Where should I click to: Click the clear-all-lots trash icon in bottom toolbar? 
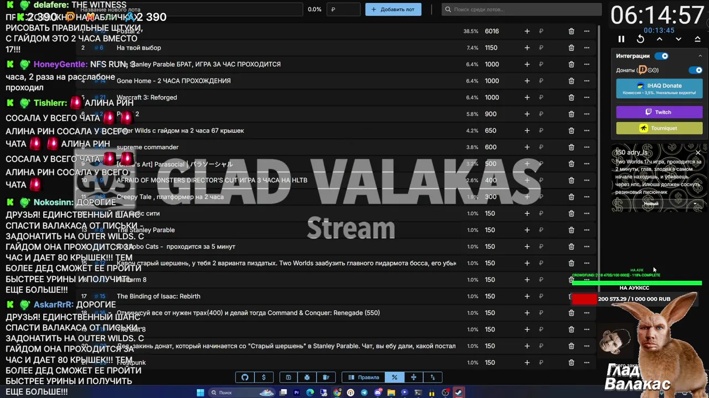(x=326, y=378)
